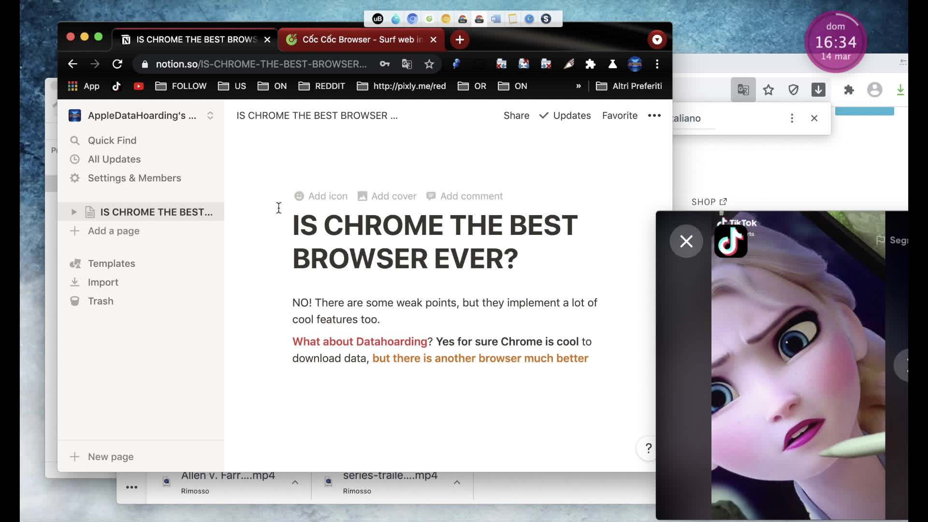Screen dimensions: 928x522
Task: Click Add icon above the page title
Action: click(321, 196)
